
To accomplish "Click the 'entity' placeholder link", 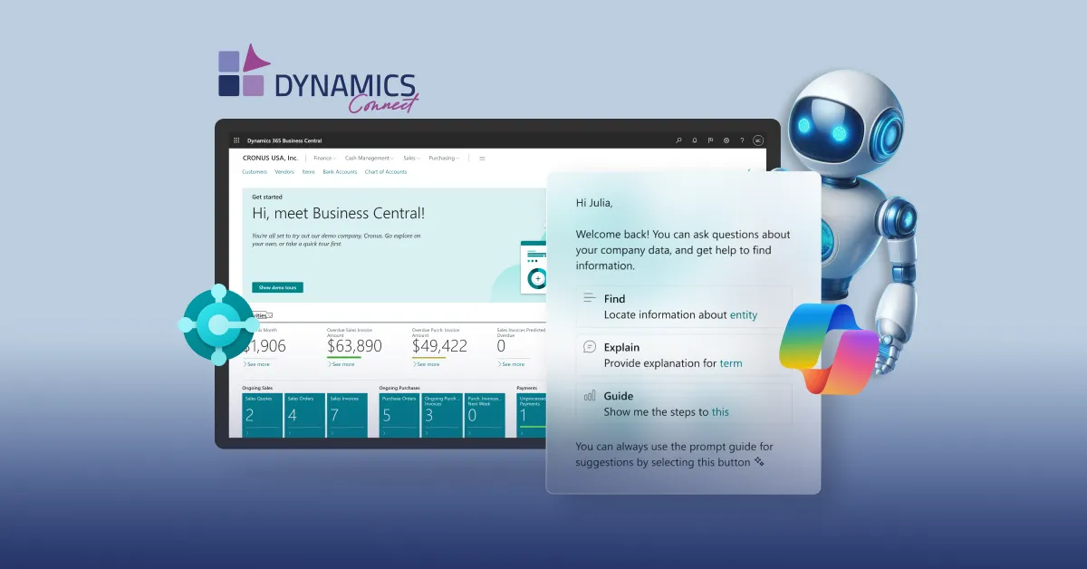I will (744, 314).
